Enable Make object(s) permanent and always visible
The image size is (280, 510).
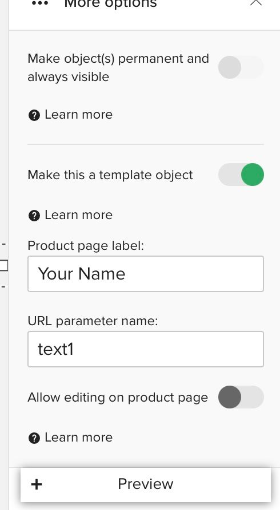point(241,67)
